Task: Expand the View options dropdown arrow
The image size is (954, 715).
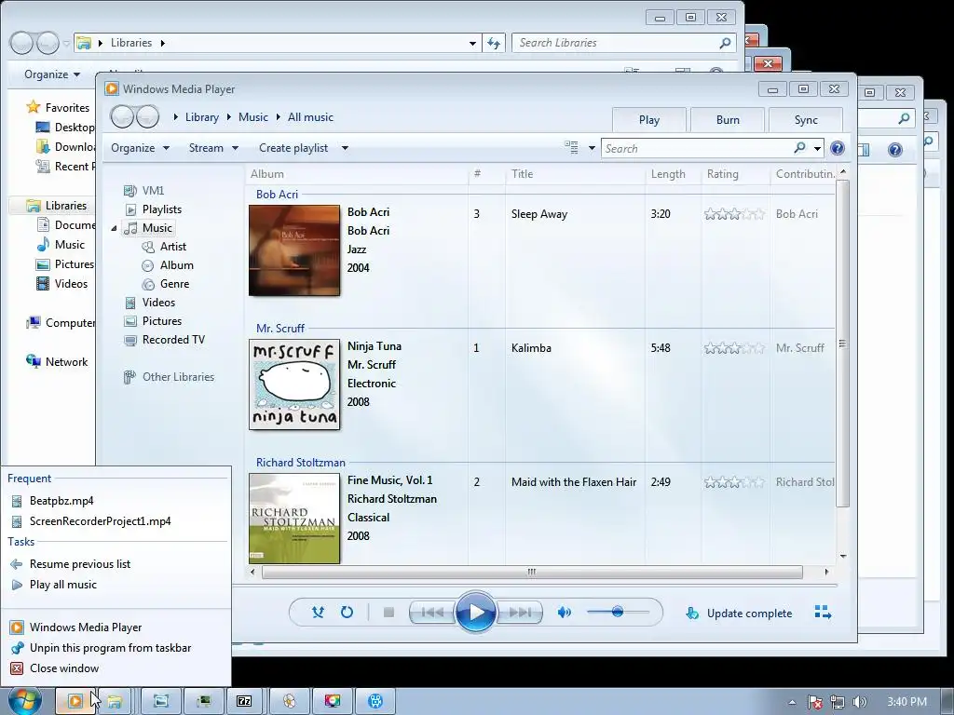Action: (592, 148)
